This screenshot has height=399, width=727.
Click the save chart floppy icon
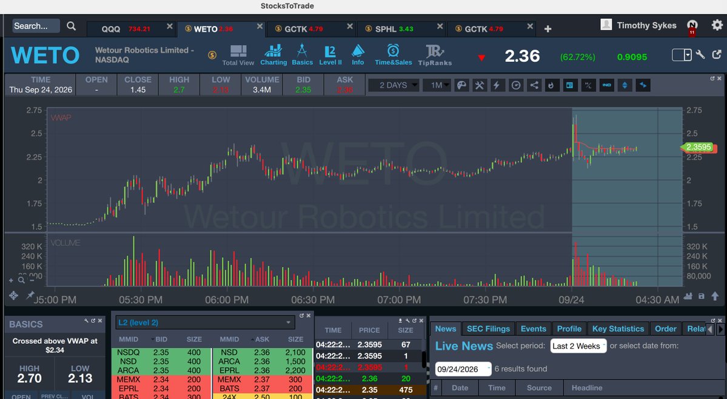(701, 296)
